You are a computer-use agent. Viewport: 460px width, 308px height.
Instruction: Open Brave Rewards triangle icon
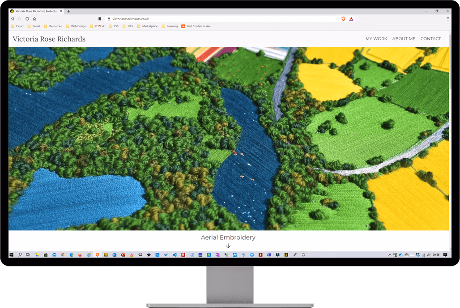click(351, 19)
